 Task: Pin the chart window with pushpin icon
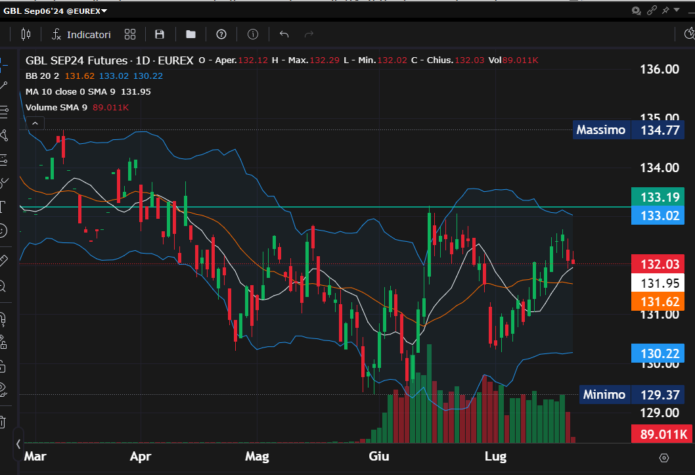point(666,11)
